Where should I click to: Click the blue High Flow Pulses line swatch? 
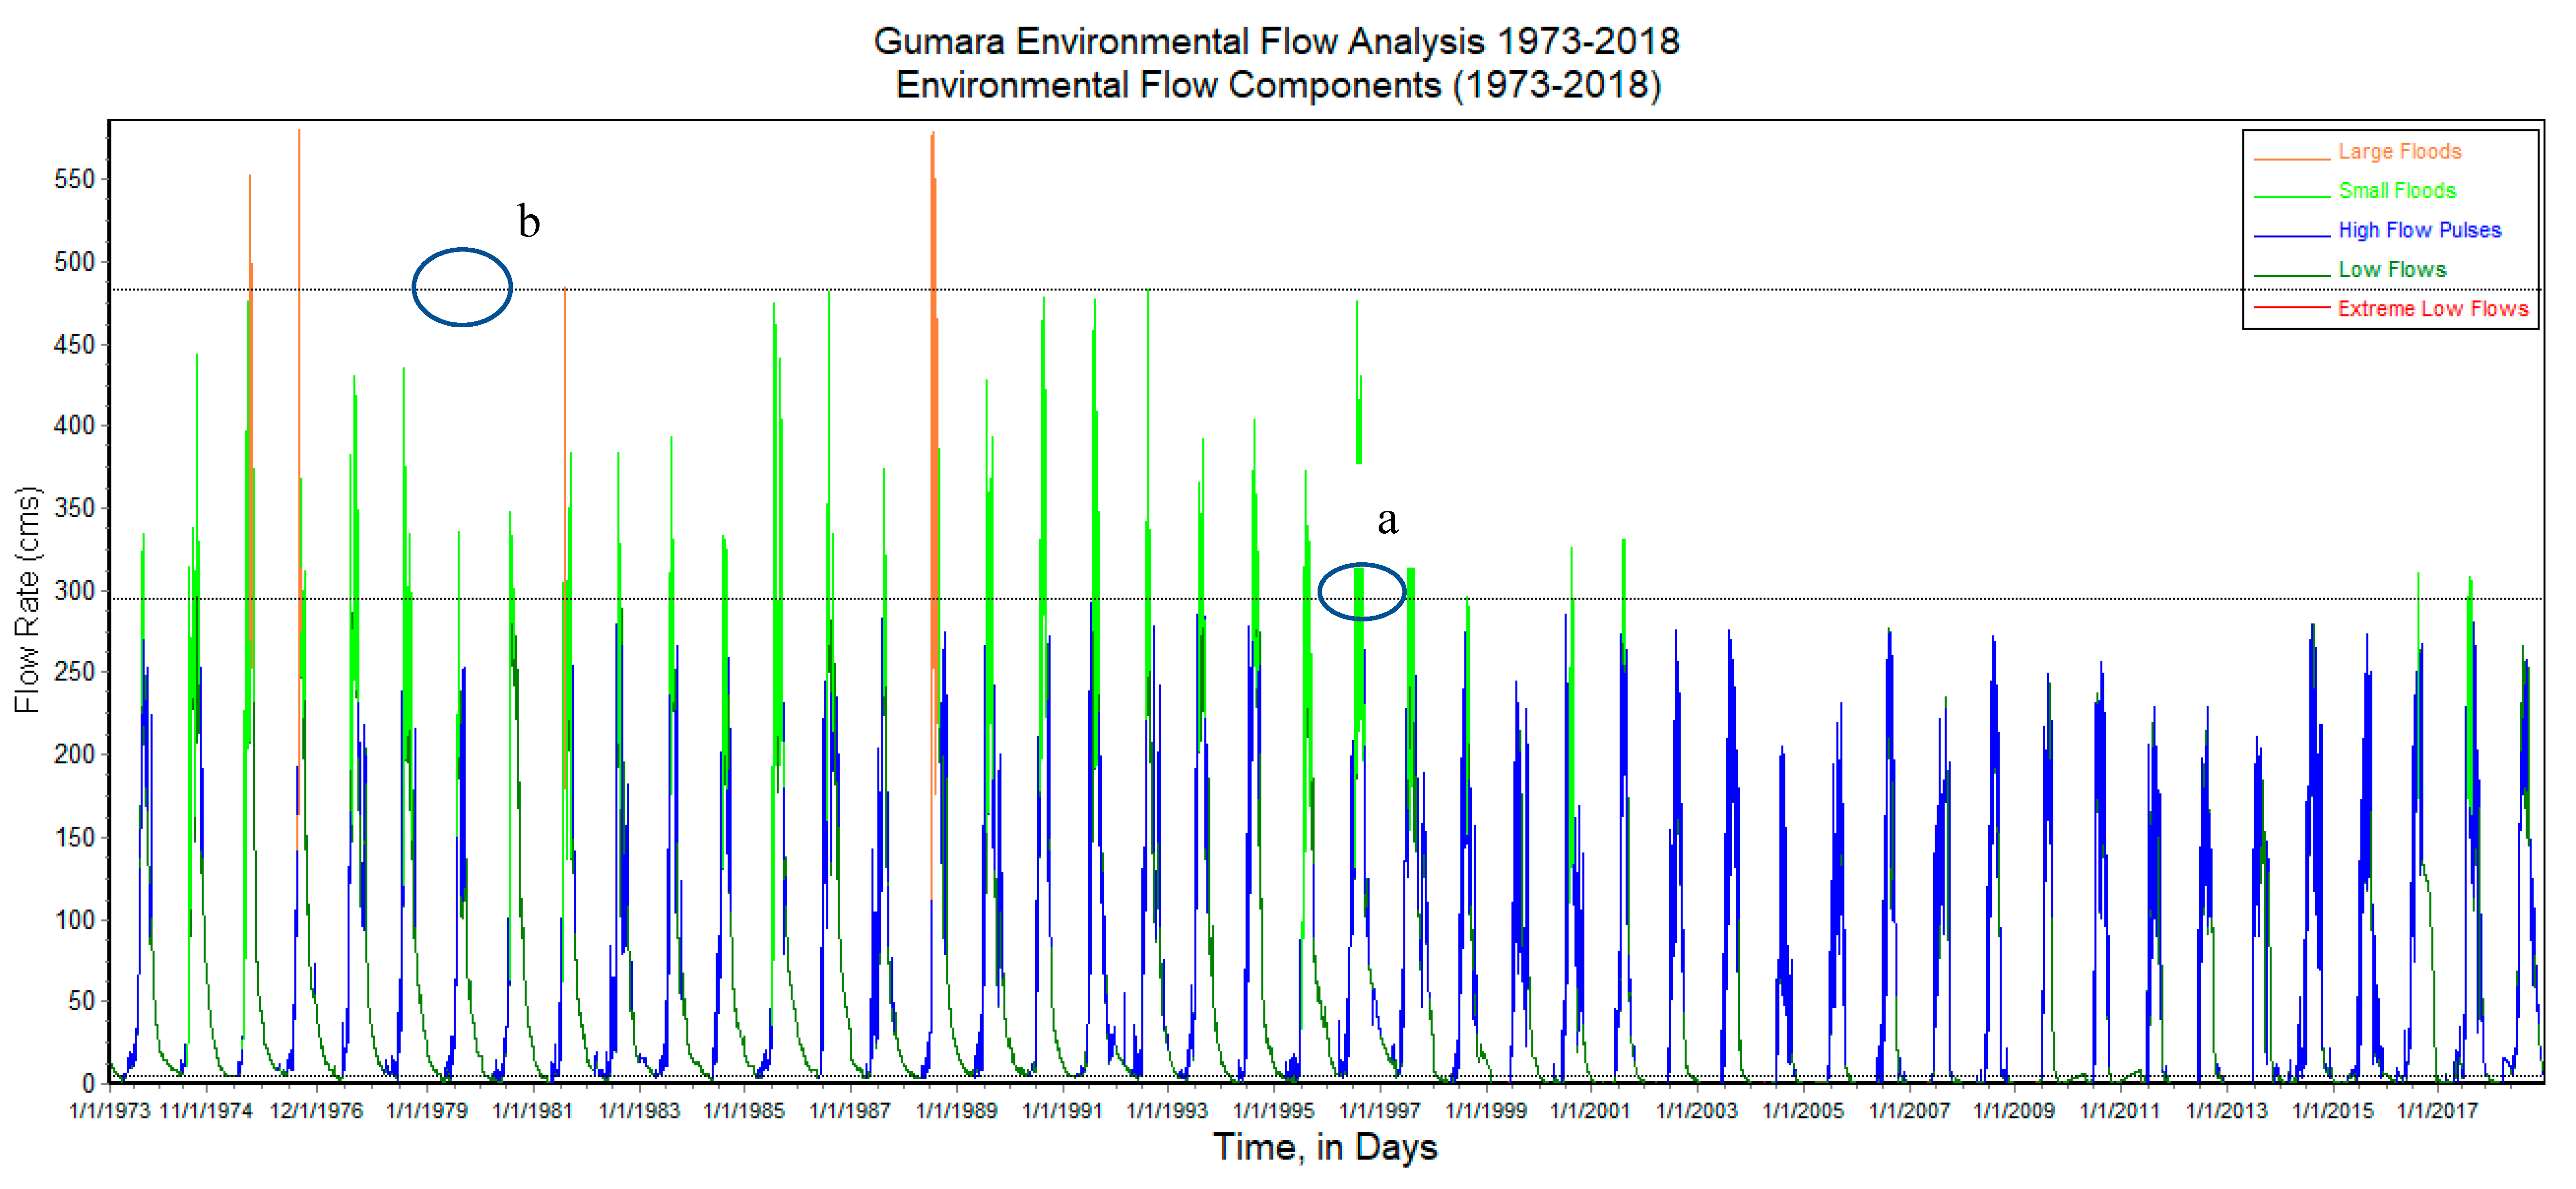pyautogui.click(x=2291, y=237)
